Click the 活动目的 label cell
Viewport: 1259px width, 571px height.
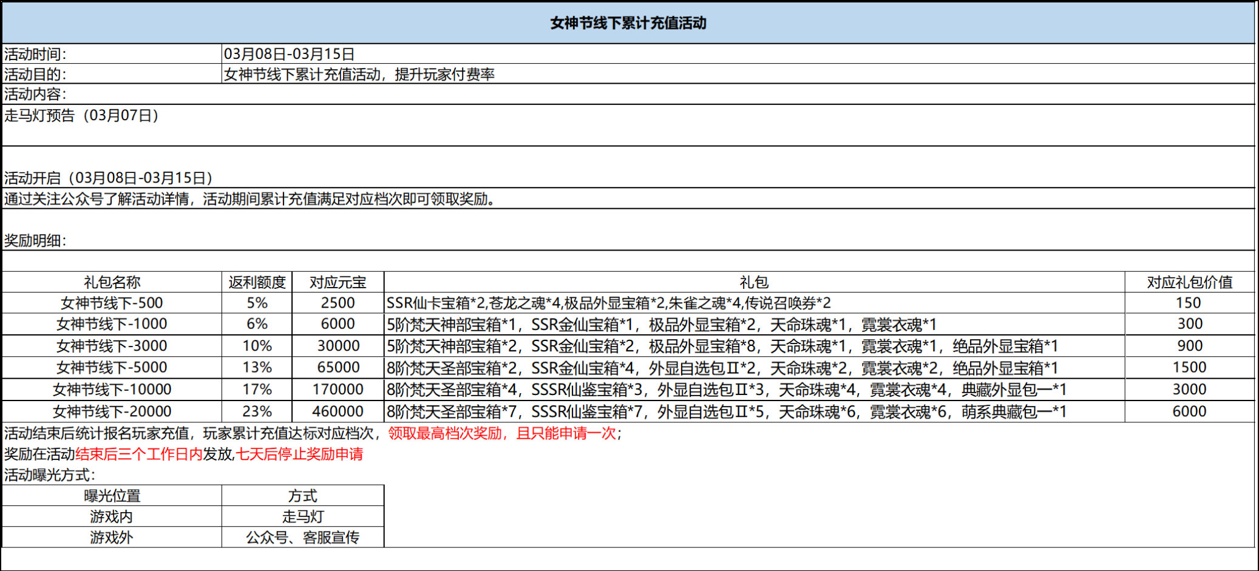(112, 74)
